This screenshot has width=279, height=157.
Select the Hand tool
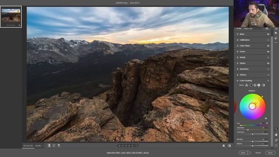click(x=276, y=135)
